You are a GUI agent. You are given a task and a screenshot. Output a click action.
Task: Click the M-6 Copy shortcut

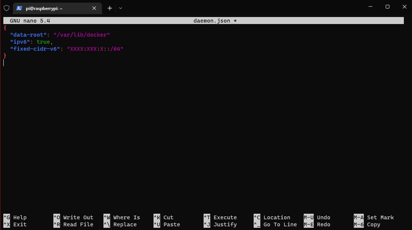(367, 224)
